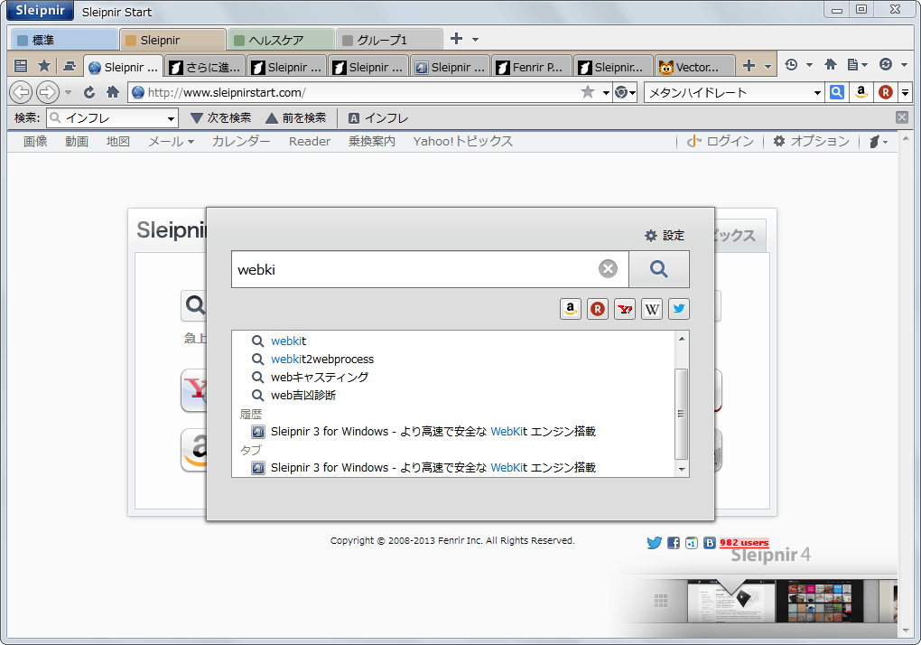The height and width of the screenshot is (645, 921).
Task: Open the メール dropdown menu
Action: (171, 142)
